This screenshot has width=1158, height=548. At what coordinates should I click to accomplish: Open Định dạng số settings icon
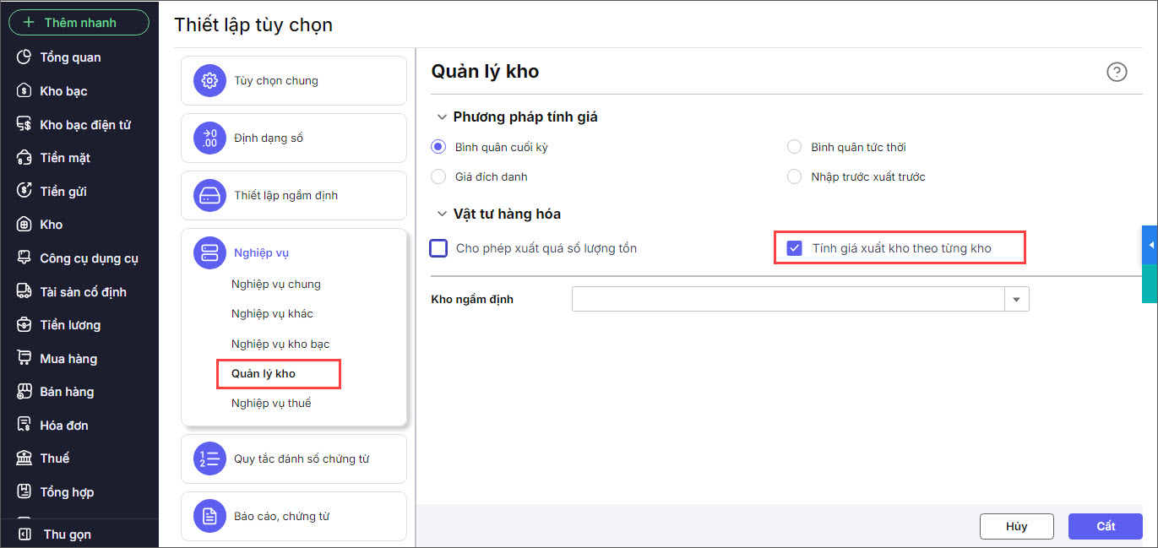pos(209,138)
